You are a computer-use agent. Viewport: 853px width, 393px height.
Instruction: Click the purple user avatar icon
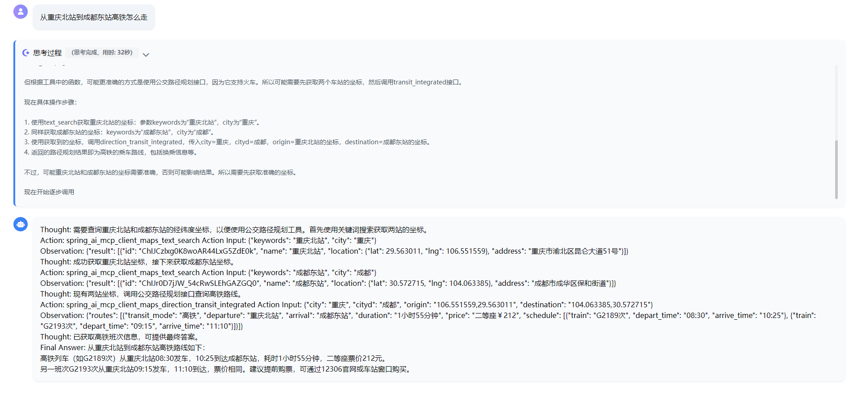tap(21, 12)
